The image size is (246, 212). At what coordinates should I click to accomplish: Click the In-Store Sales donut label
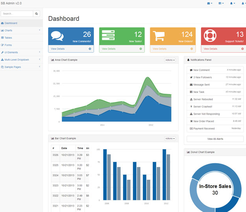[215, 186]
